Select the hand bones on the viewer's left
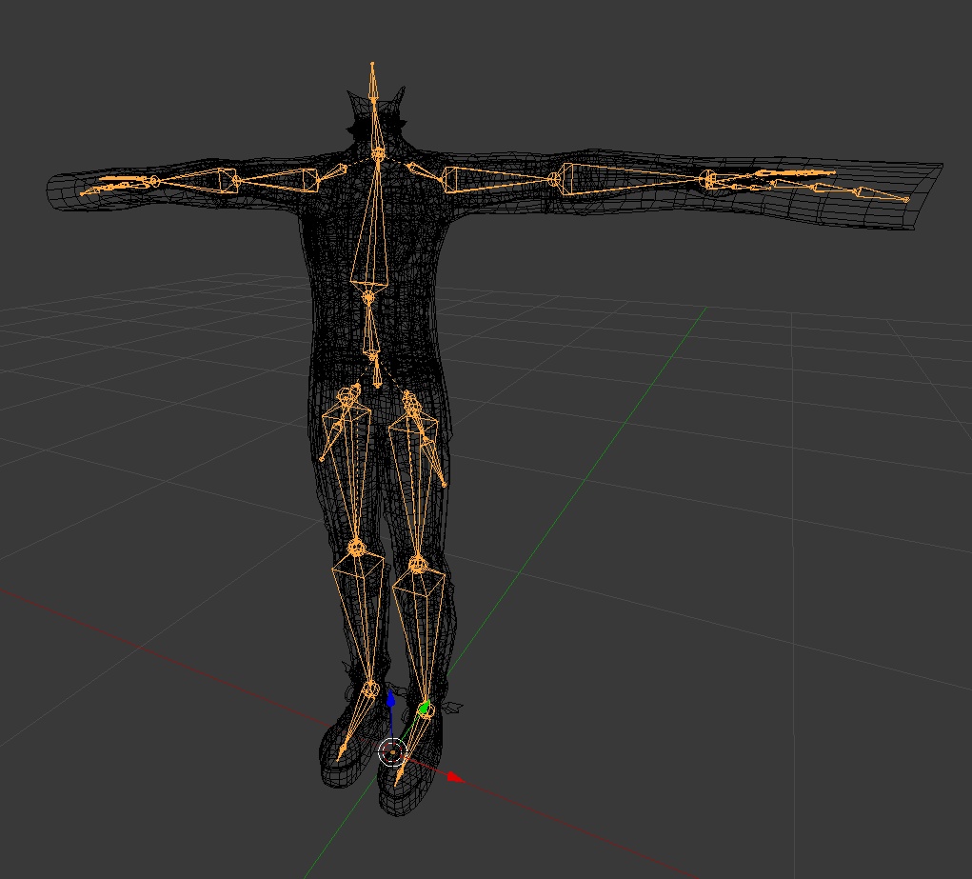This screenshot has height=879, width=972. point(118,184)
